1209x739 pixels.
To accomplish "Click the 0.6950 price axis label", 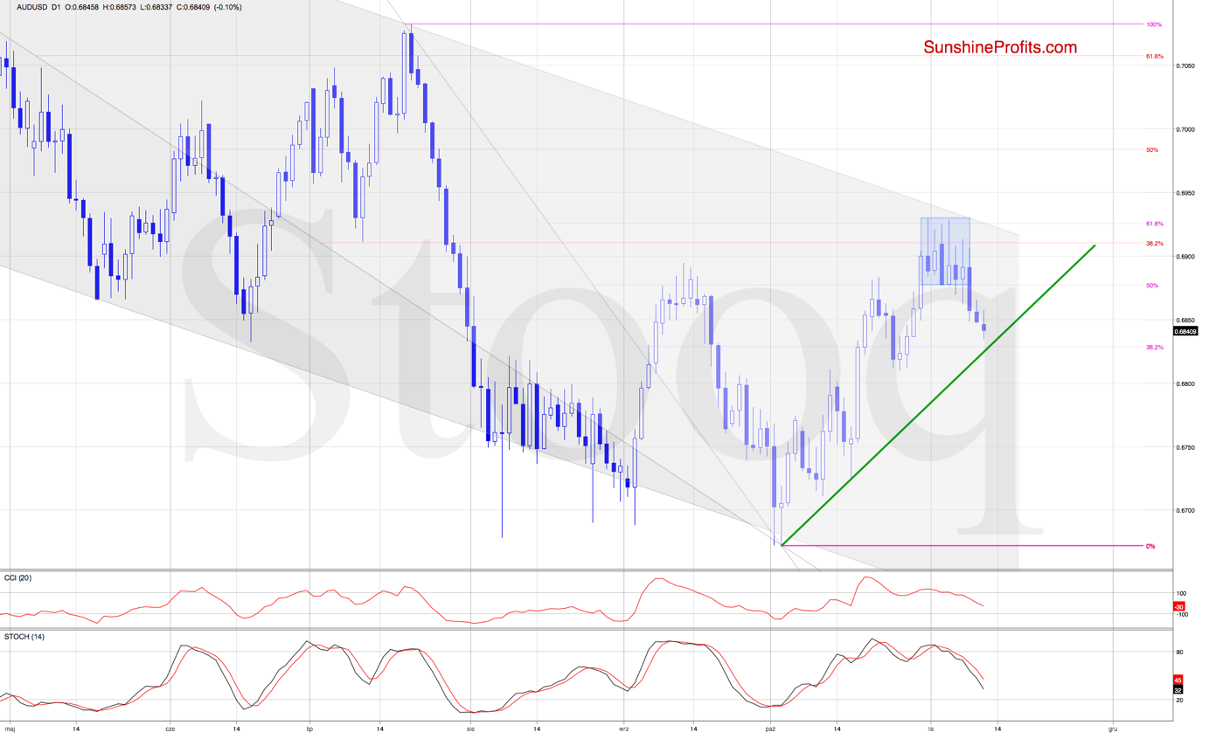I will coord(1185,193).
